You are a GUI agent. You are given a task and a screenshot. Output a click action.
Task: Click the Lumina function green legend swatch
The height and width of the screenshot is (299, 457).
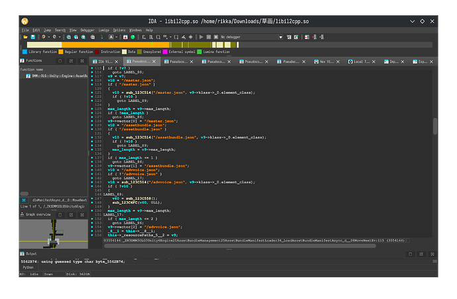199,52
